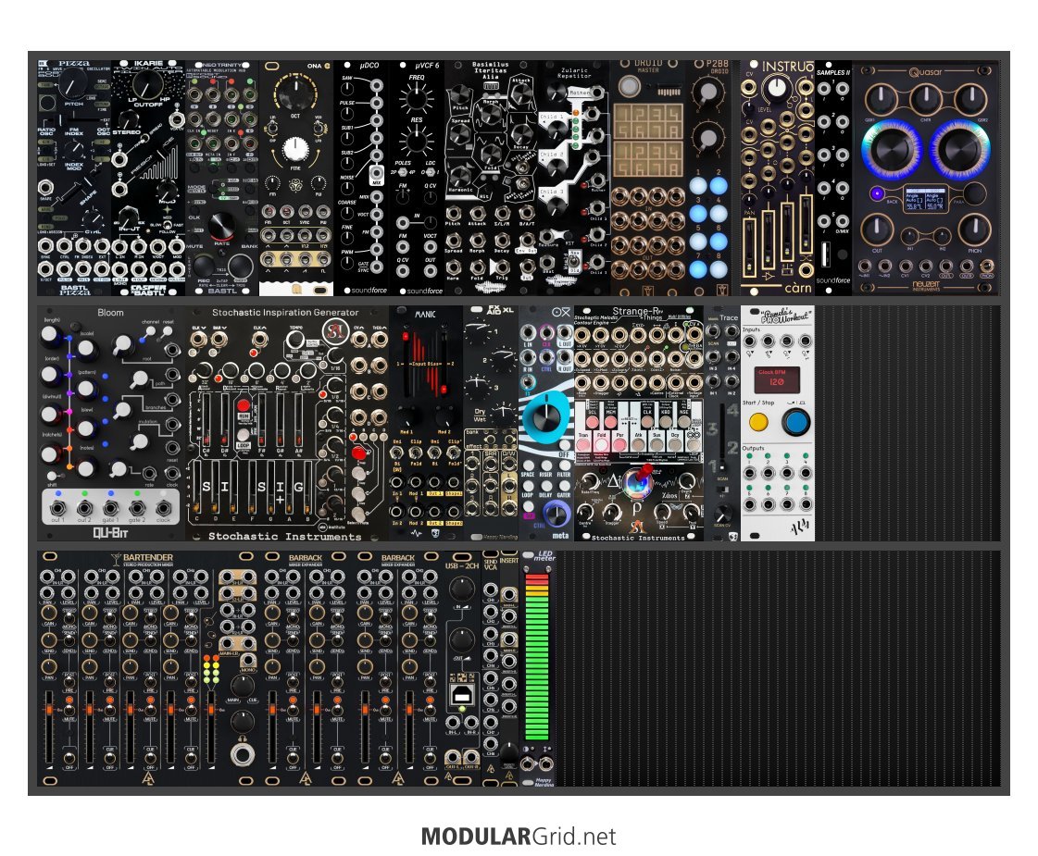Click the Soundforce logo on the µDCO module
The height and width of the screenshot is (856, 1038).
click(369, 291)
